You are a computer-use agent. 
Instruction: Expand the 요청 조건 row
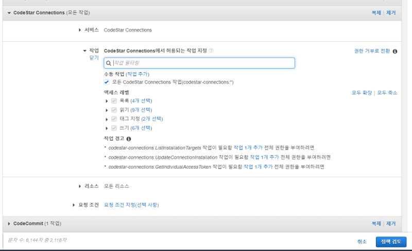tap(74, 205)
